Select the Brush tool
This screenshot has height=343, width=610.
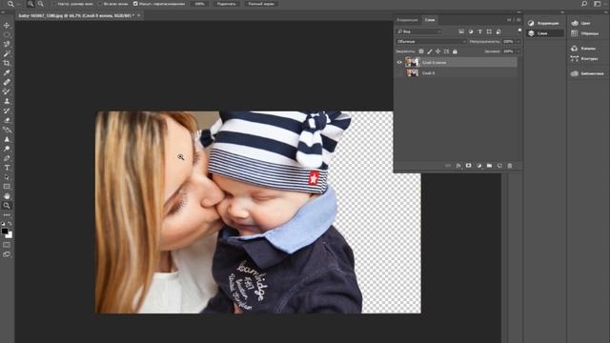(x=7, y=91)
